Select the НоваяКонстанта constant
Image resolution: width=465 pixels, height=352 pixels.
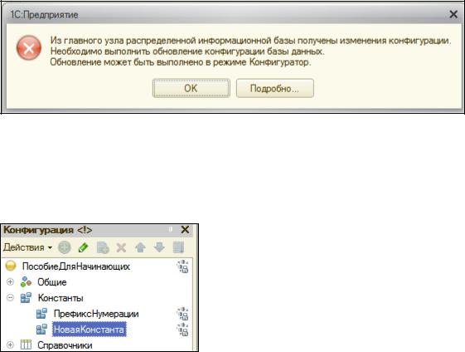coord(89,330)
